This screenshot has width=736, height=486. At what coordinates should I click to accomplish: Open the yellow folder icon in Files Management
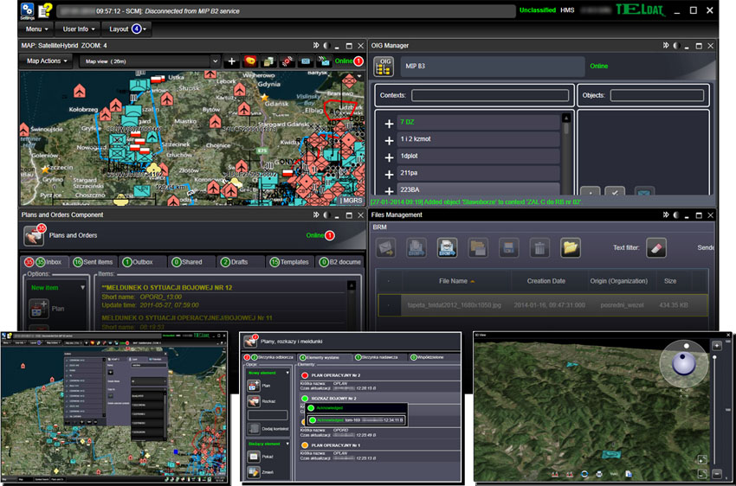coord(571,247)
